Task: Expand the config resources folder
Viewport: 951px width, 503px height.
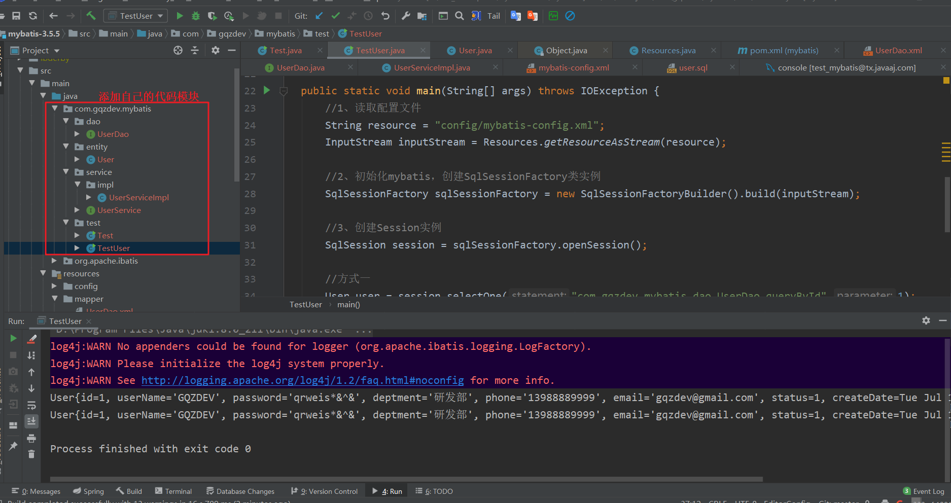Action: pyautogui.click(x=54, y=286)
